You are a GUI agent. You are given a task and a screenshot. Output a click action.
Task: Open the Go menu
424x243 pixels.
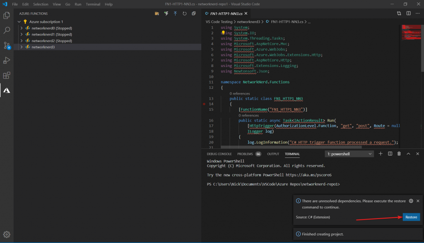tap(67, 4)
